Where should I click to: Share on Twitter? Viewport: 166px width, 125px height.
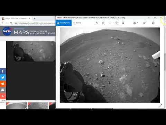3,77
